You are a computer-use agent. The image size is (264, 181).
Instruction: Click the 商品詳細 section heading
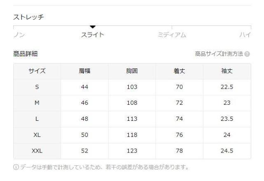(26, 54)
